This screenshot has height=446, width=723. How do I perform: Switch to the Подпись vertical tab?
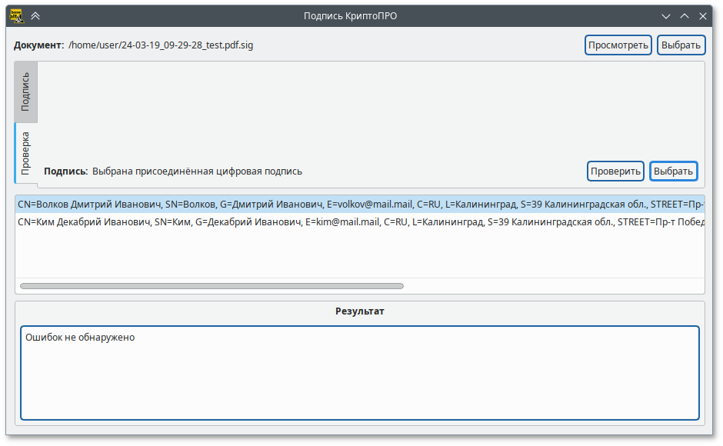tap(25, 92)
